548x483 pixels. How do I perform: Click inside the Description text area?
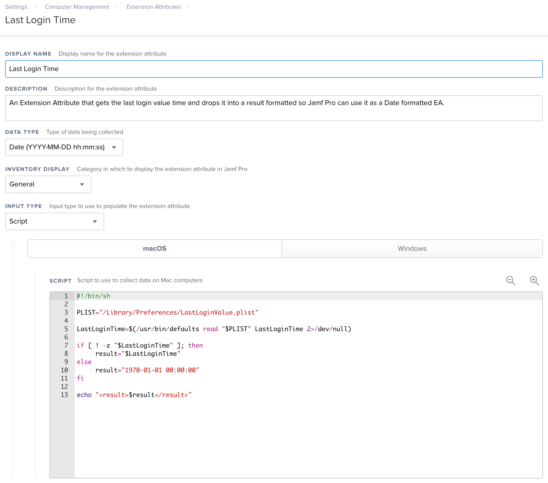tap(273, 108)
